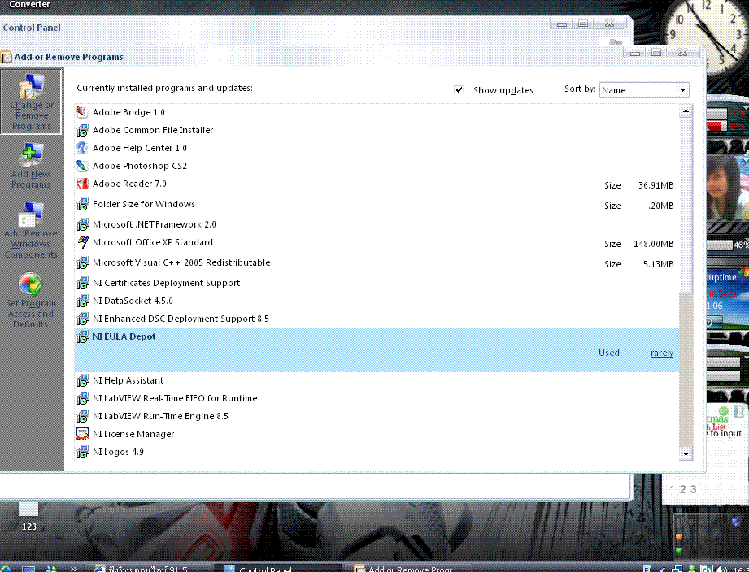
Task: Click the NI Enhanced DSC Deployment Support icon
Action: click(83, 318)
